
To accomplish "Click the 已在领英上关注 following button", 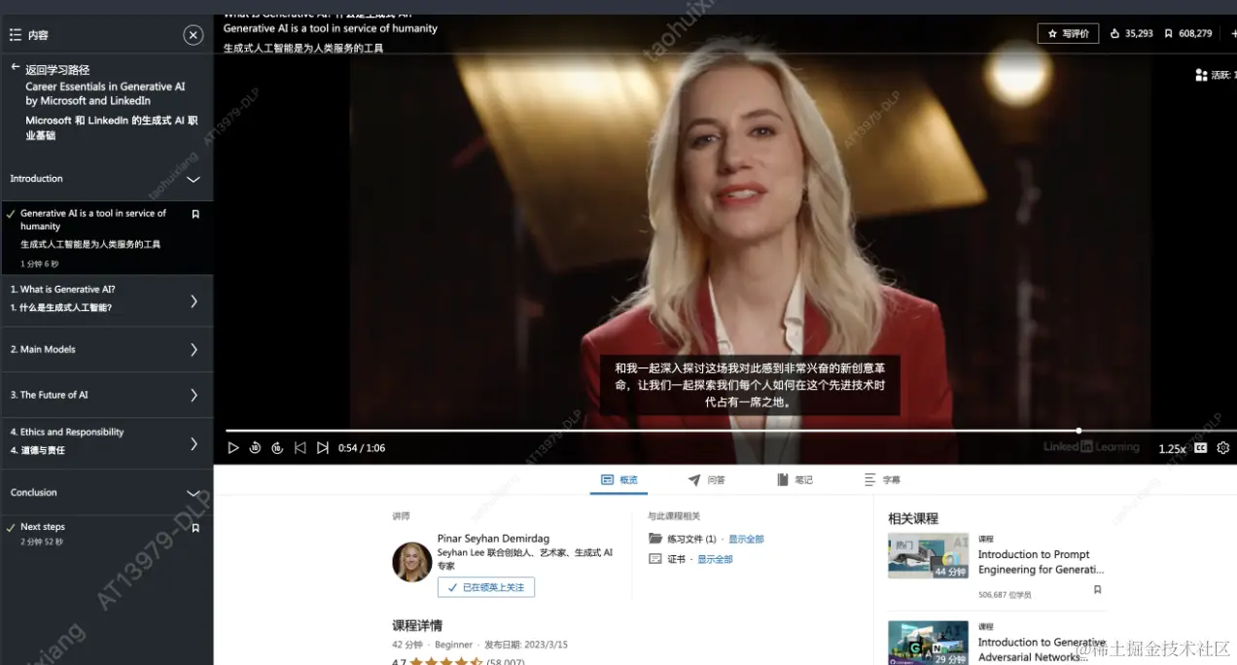I will [486, 587].
